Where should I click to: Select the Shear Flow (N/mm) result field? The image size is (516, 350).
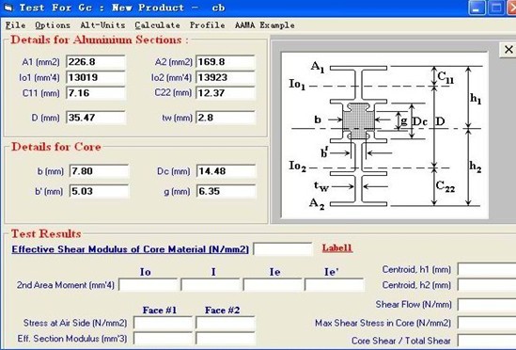coord(487,305)
